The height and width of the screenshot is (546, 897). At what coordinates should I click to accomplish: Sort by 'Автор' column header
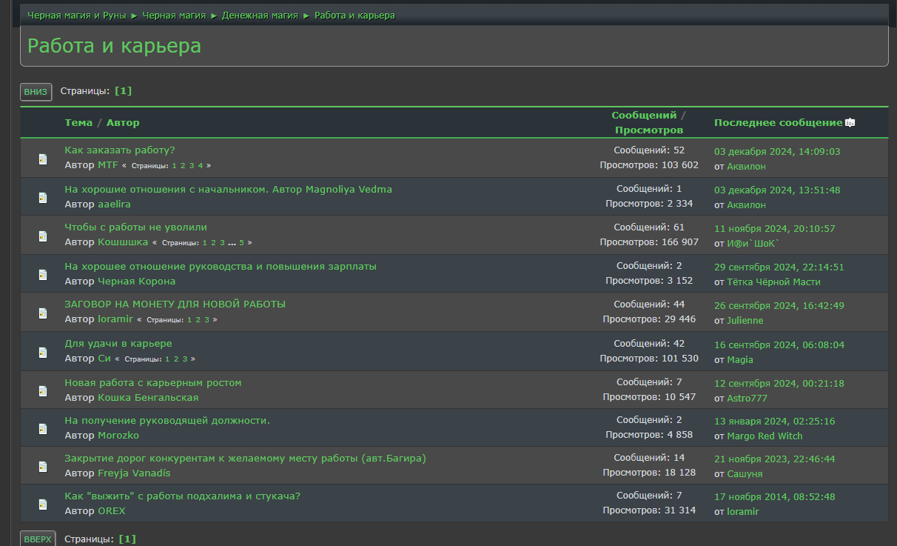tap(123, 123)
